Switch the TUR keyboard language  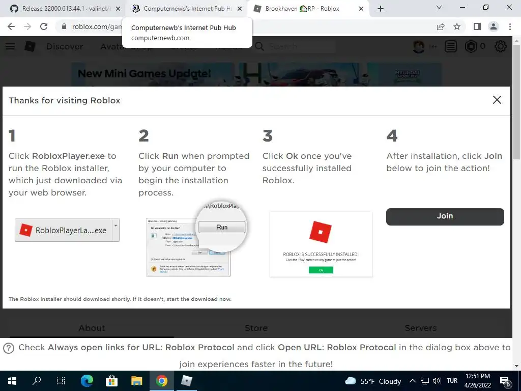452,381
